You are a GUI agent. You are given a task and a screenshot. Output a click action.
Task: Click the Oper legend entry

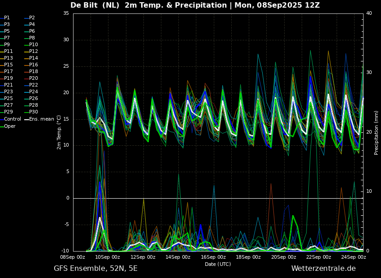tap(8, 126)
